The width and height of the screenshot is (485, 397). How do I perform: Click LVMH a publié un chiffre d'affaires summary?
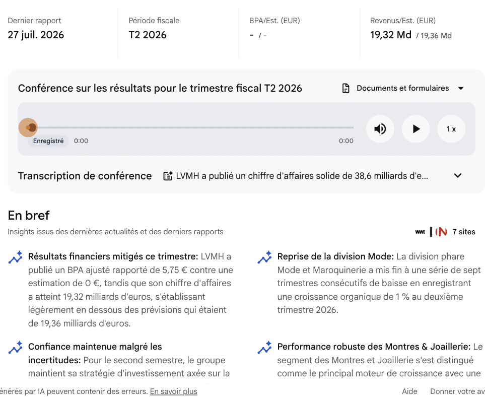pyautogui.click(x=302, y=176)
